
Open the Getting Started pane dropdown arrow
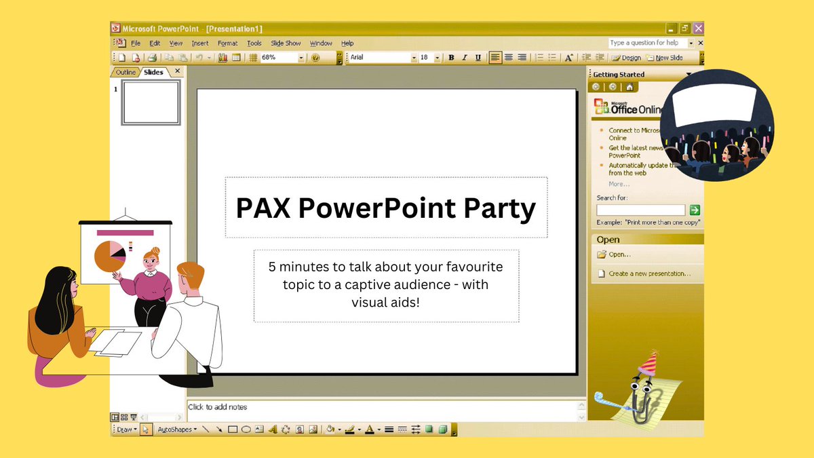(x=689, y=74)
